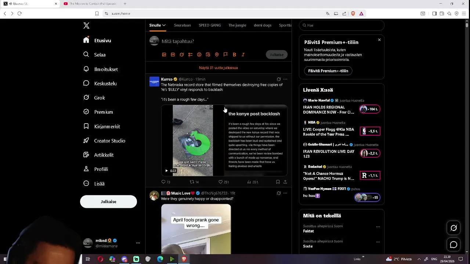
Task: Open Creator Studio
Action: (104, 140)
